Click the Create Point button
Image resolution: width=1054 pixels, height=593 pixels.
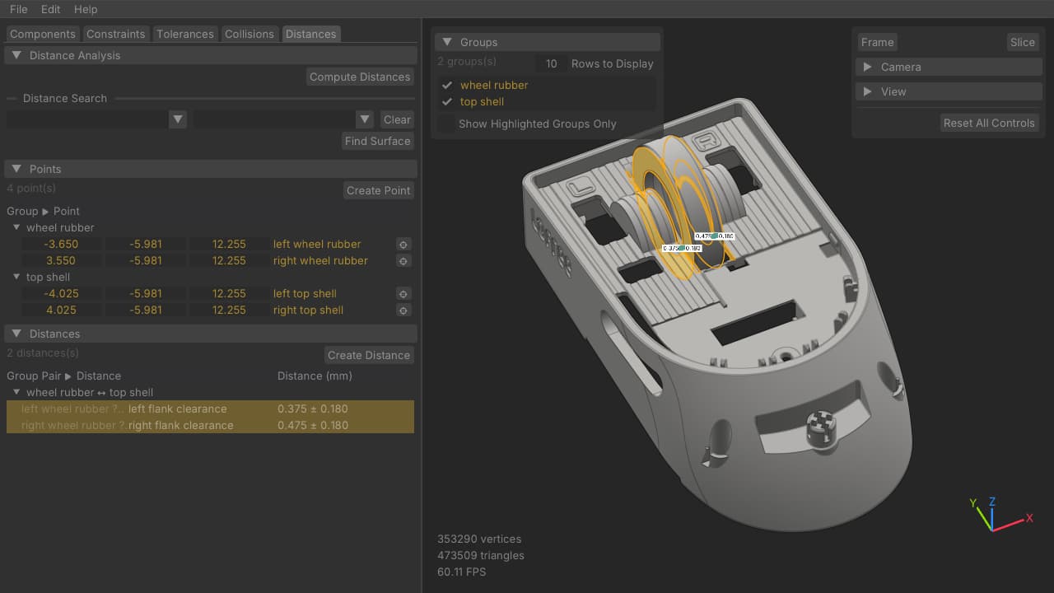(379, 190)
